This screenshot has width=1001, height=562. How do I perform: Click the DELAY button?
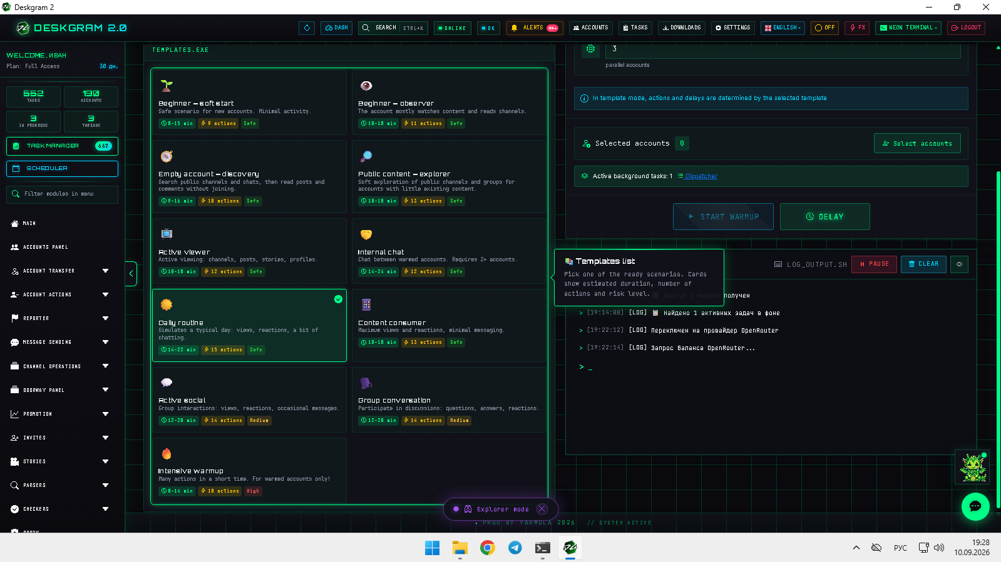[x=824, y=216]
